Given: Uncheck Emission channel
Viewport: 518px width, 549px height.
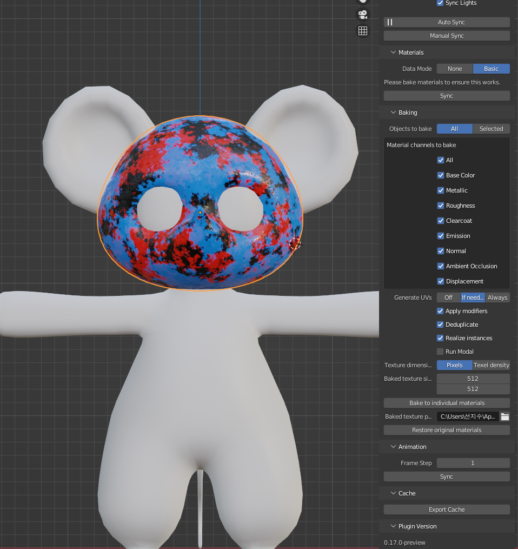Looking at the screenshot, I should 441,236.
